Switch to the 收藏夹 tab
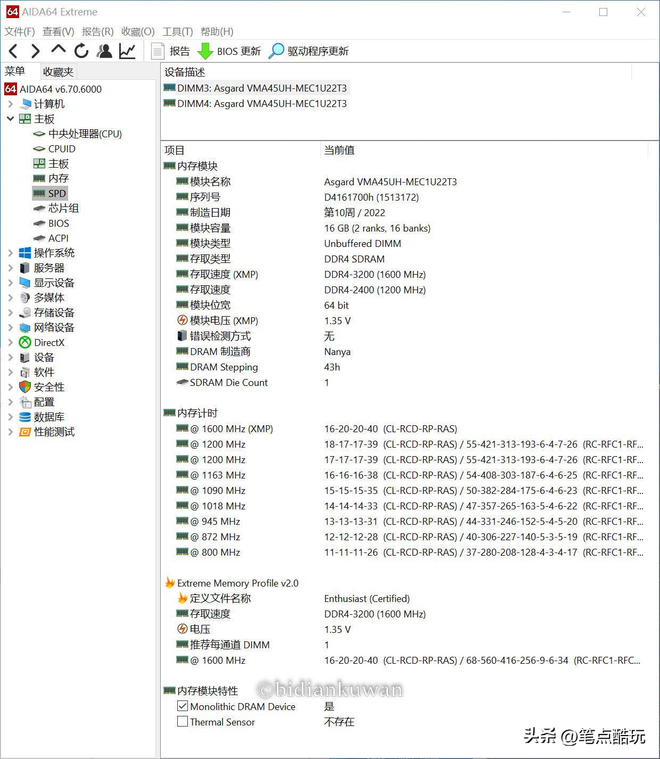 click(58, 71)
